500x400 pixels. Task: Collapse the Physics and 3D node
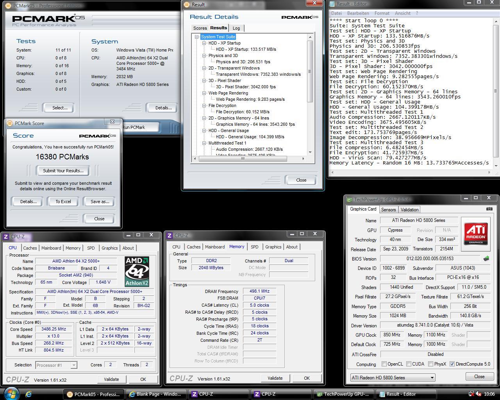coord(204,55)
